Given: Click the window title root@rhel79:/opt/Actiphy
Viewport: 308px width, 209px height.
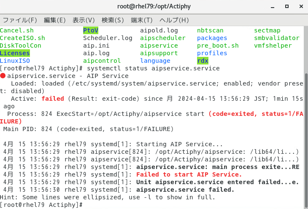Looking at the screenshot, I should 154,6.
